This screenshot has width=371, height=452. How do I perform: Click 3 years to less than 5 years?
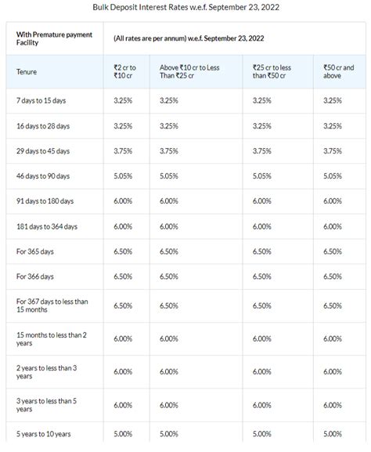[x=47, y=405]
